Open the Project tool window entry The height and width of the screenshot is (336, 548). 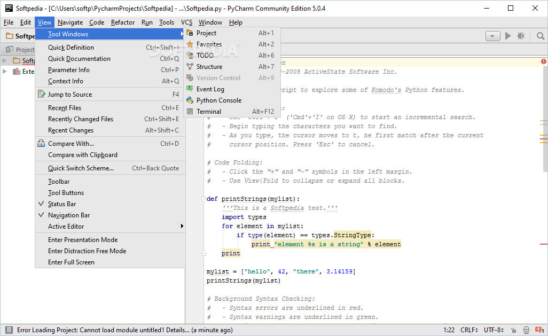click(231, 33)
